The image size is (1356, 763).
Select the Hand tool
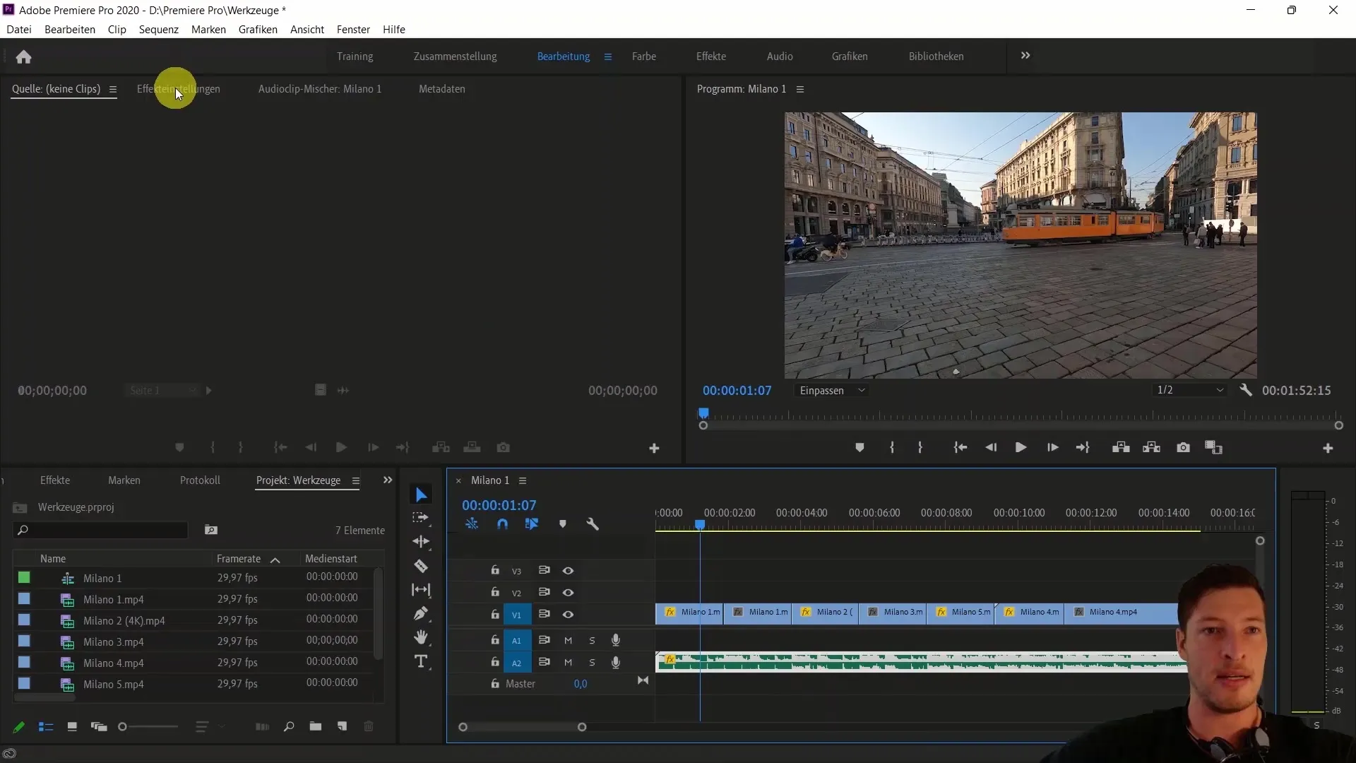pyautogui.click(x=421, y=637)
